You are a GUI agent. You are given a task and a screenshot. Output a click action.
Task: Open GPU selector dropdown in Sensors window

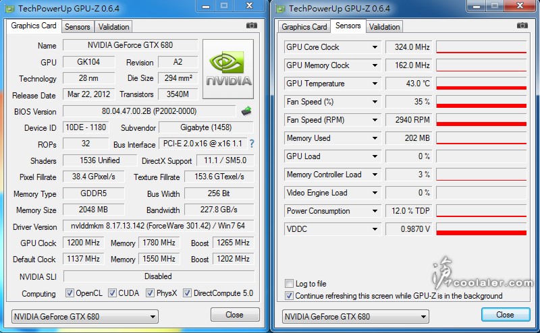coord(356,317)
